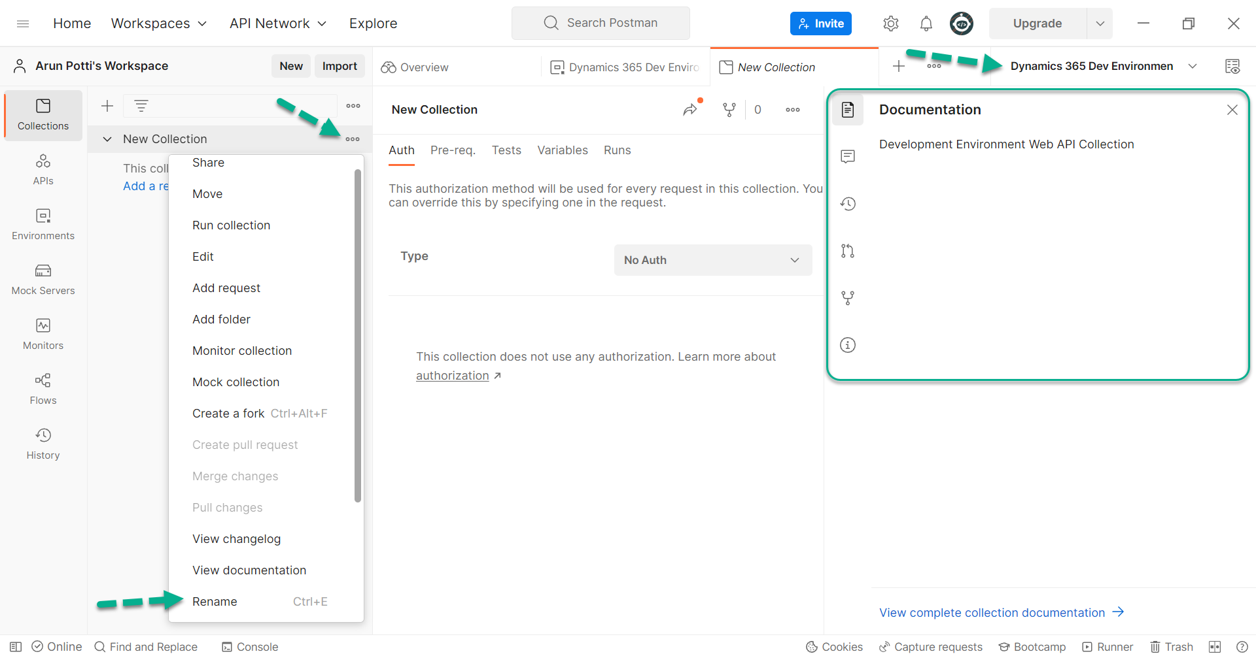Open the Trash in status bar
This screenshot has width=1256, height=656.
[1172, 647]
